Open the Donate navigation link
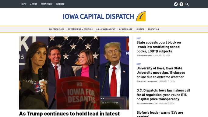The width and height of the screenshot is (208, 117). [x=60, y=4]
